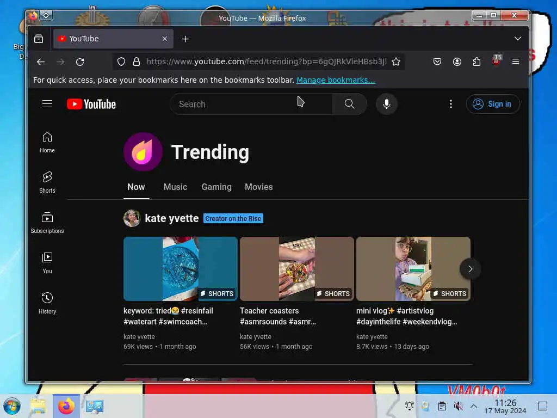Open Firefox extensions puzzle icon
This screenshot has width=557, height=418.
476,62
